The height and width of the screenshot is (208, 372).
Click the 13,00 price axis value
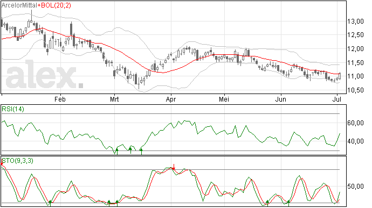pyautogui.click(x=356, y=21)
